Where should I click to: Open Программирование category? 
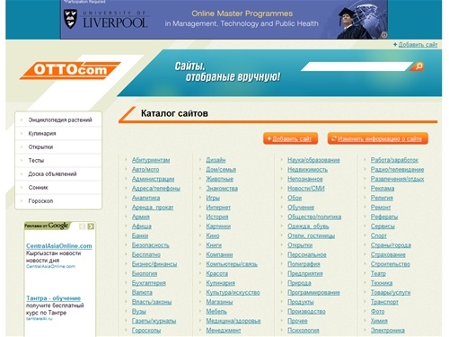click(313, 293)
